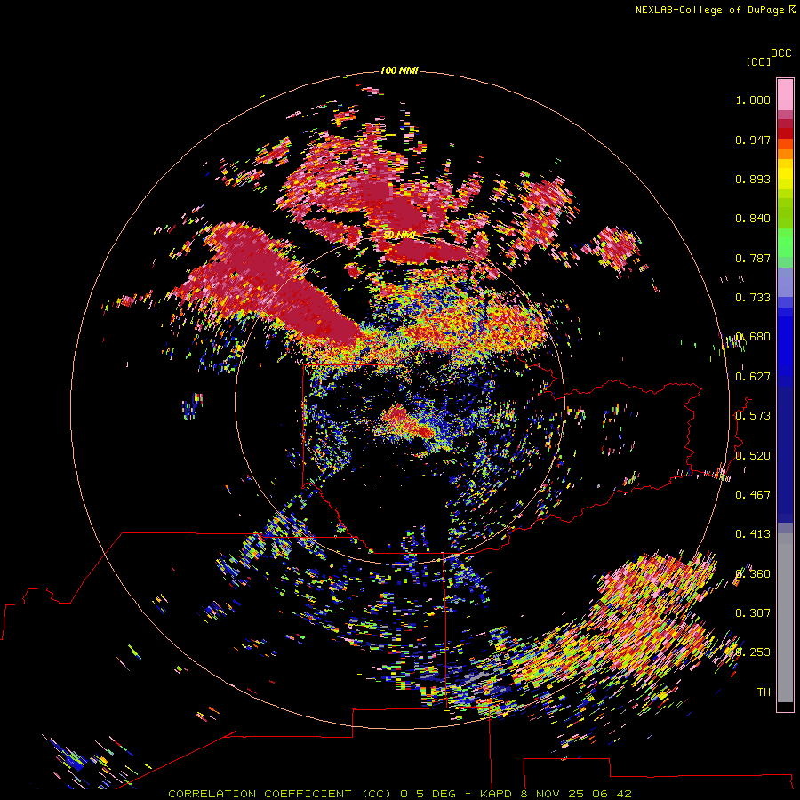Select the 0.840 legend value
Screen dimensions: 800x800
click(x=753, y=219)
